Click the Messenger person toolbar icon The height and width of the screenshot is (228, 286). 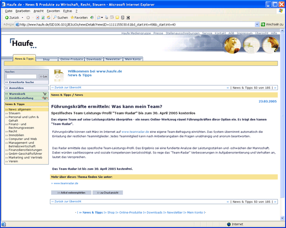128,18
